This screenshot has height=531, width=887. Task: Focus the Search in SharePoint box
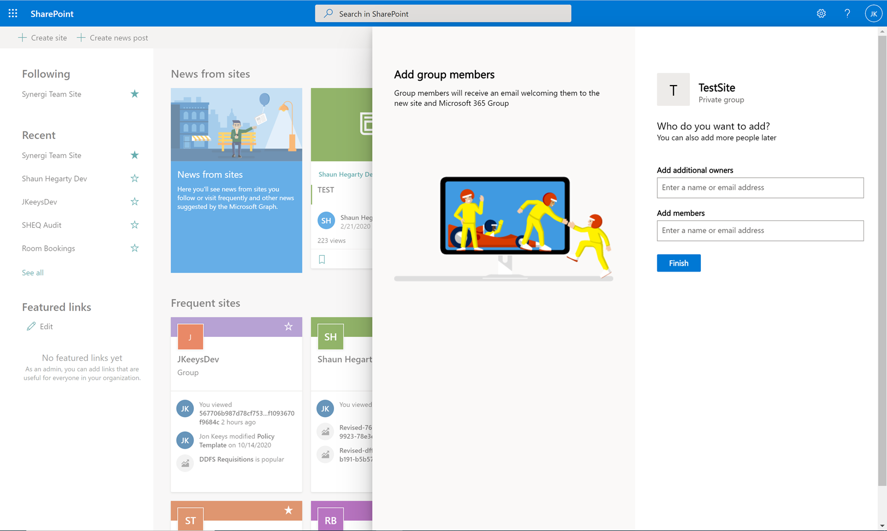point(443,13)
